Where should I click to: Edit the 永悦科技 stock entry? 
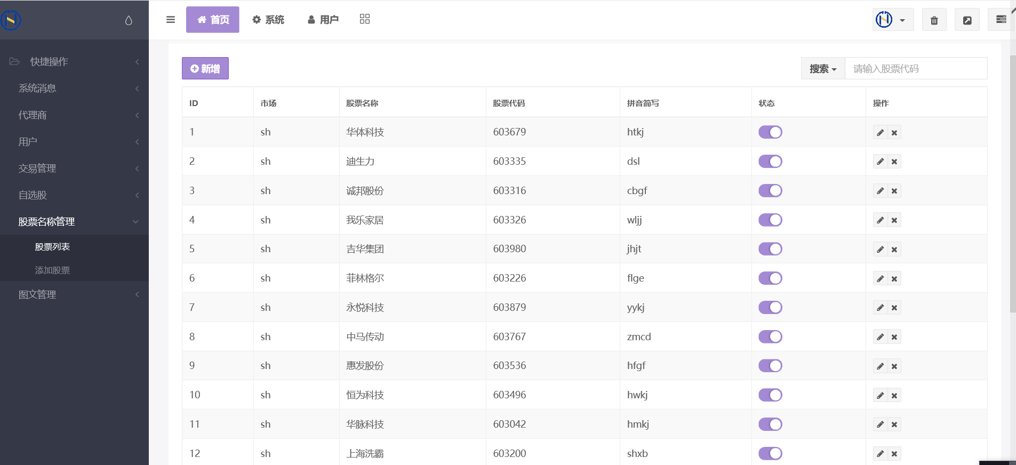click(880, 308)
